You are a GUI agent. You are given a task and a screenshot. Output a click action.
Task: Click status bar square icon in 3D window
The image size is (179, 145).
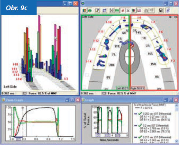coord(25,94)
